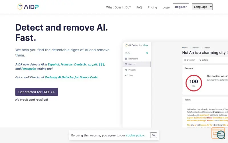Open the cookie policy link

coord(135,135)
